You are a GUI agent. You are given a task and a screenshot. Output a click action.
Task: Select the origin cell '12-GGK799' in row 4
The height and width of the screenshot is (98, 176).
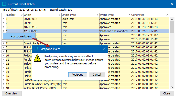42,31
